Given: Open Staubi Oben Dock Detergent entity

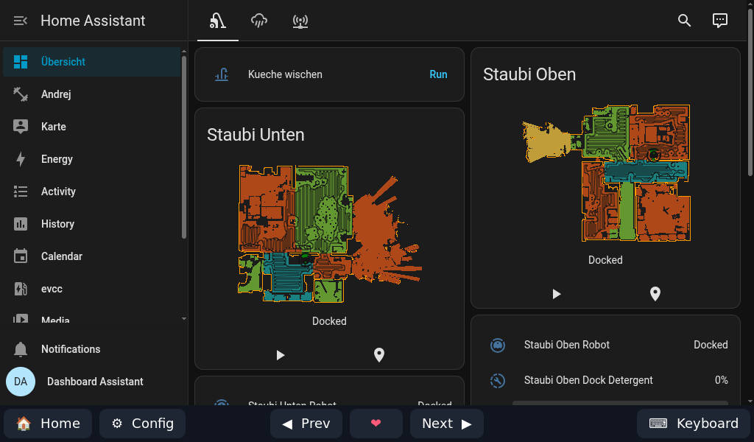Looking at the screenshot, I should (606, 380).
